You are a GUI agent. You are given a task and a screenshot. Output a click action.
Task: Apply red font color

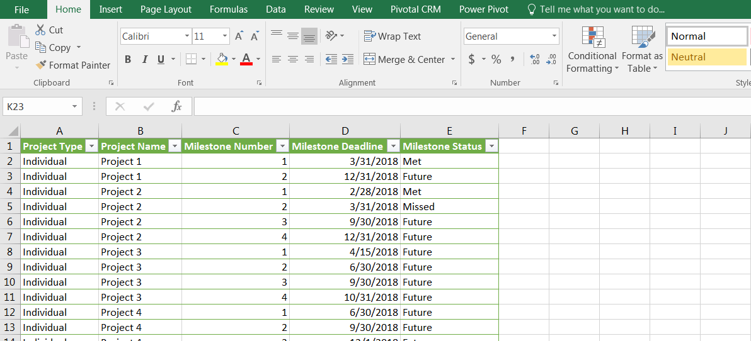(x=246, y=59)
